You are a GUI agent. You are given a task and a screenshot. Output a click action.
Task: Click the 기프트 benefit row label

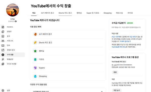tap(42, 59)
